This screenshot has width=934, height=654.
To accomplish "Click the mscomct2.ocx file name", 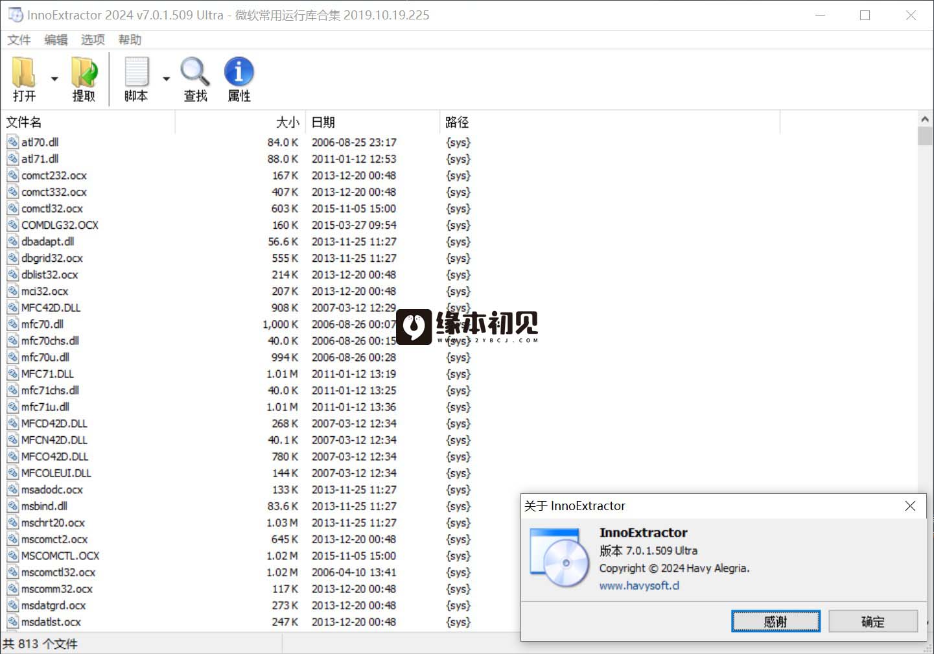I will [54, 539].
